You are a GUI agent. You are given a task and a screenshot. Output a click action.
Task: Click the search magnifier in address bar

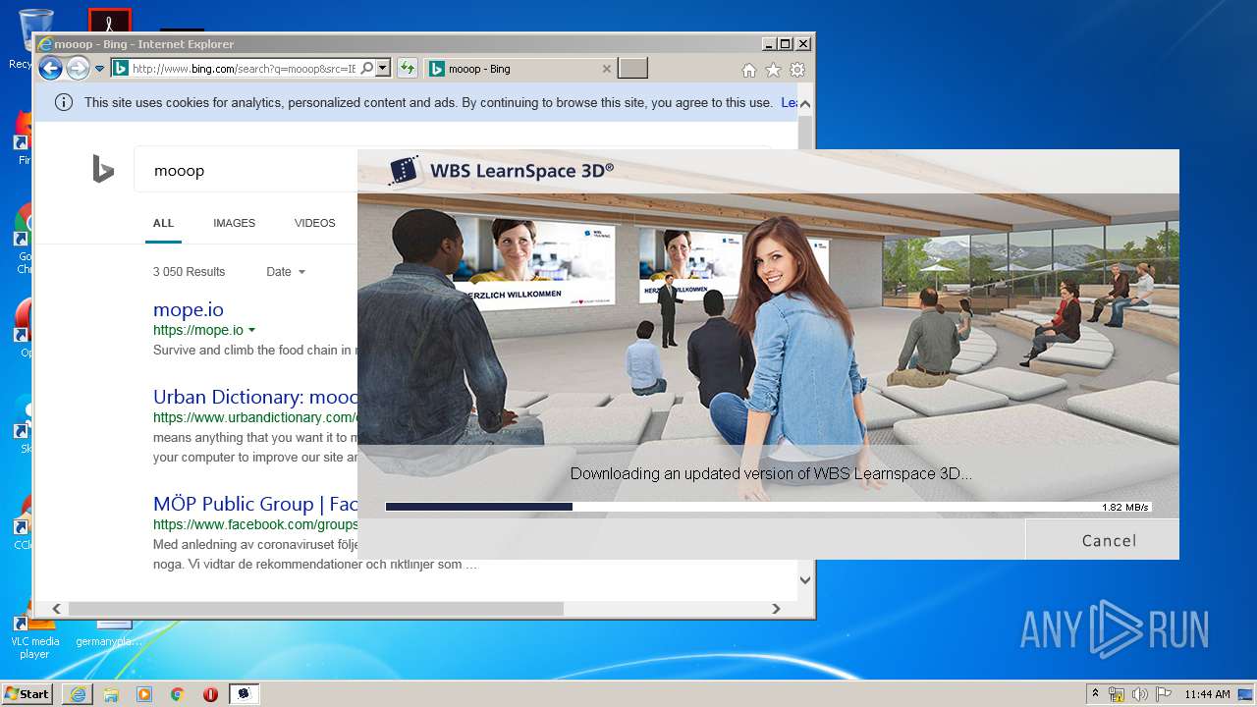tap(367, 69)
